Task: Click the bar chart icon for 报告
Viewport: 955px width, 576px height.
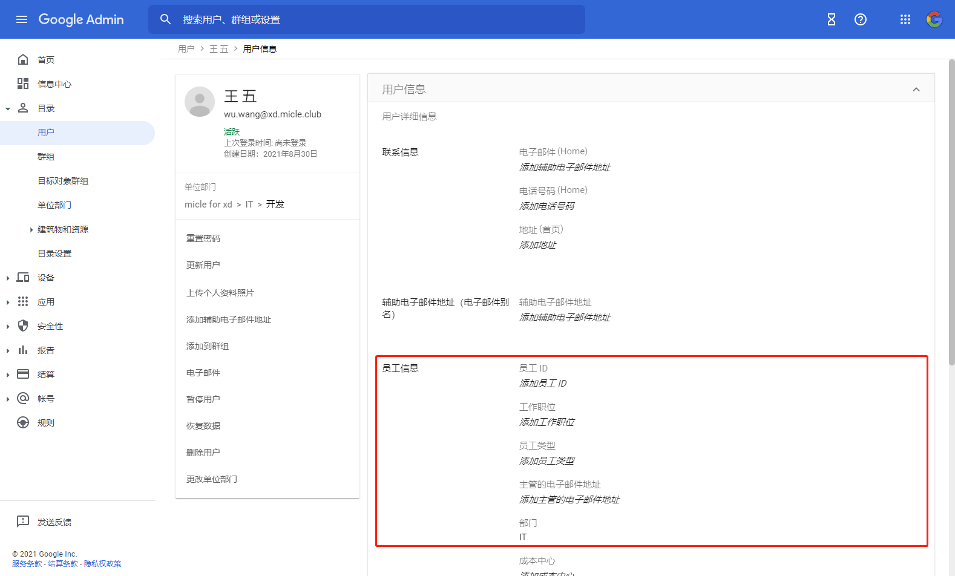Action: click(x=23, y=350)
